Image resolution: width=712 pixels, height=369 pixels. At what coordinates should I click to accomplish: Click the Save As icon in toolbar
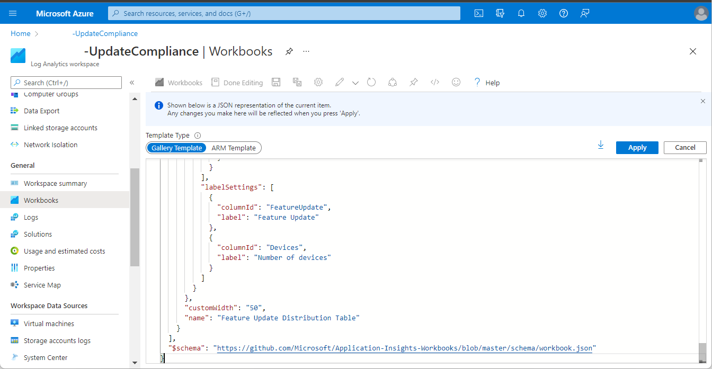(297, 82)
